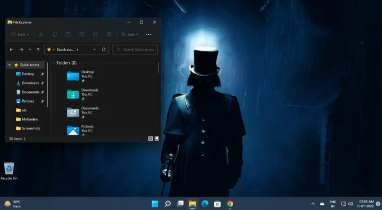Click File Explorer taskbar icon

pos(192,204)
